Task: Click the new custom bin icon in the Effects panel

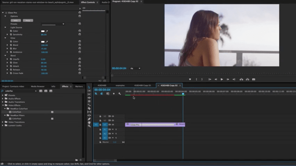Action: (x=76, y=160)
